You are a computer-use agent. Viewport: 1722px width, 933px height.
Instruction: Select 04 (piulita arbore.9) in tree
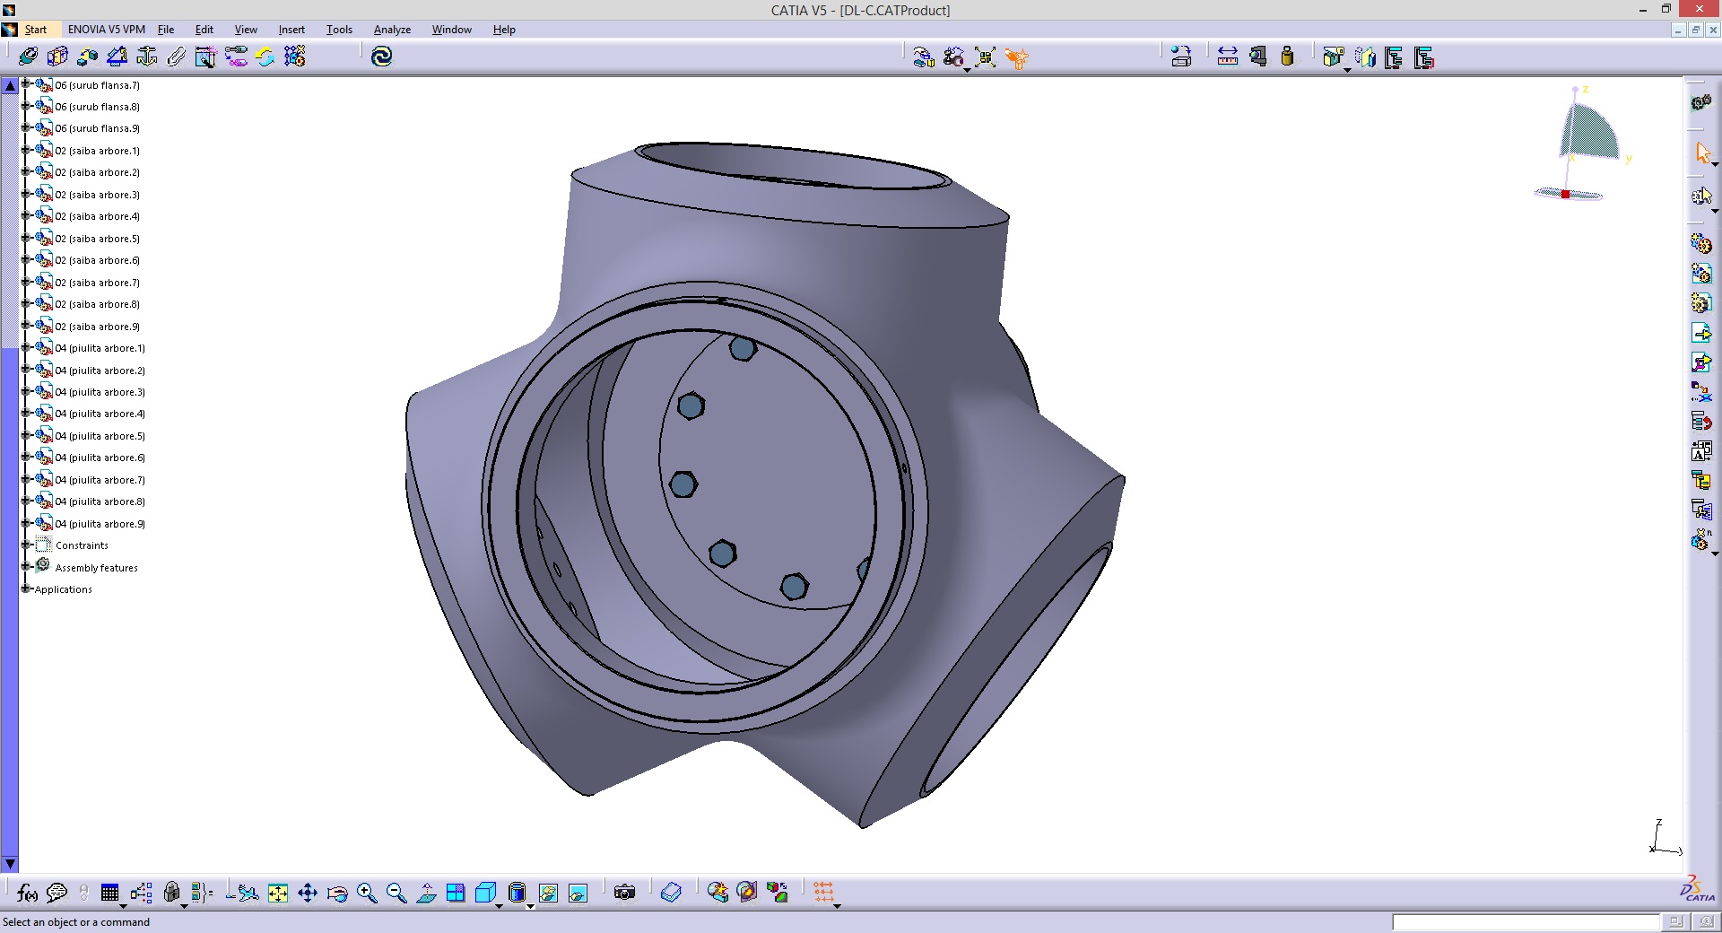click(x=100, y=524)
